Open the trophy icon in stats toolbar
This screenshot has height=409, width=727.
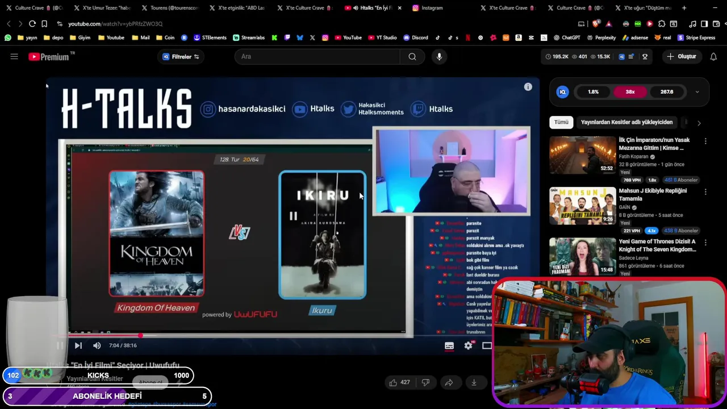pos(645,57)
